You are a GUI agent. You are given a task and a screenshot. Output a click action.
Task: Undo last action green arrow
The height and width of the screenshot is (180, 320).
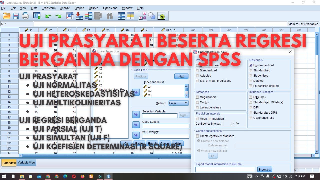[x=48, y=16]
